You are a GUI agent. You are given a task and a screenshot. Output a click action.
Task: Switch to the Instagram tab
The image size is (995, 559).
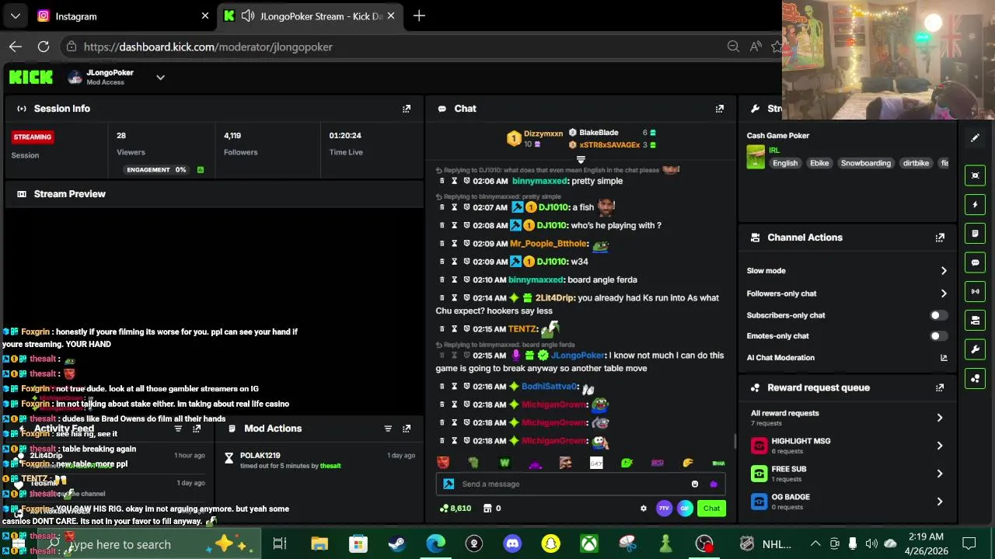tap(124, 16)
